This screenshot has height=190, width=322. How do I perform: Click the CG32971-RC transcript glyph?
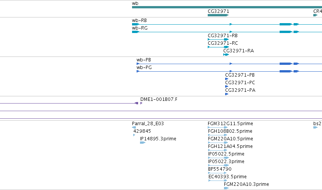[218, 47]
